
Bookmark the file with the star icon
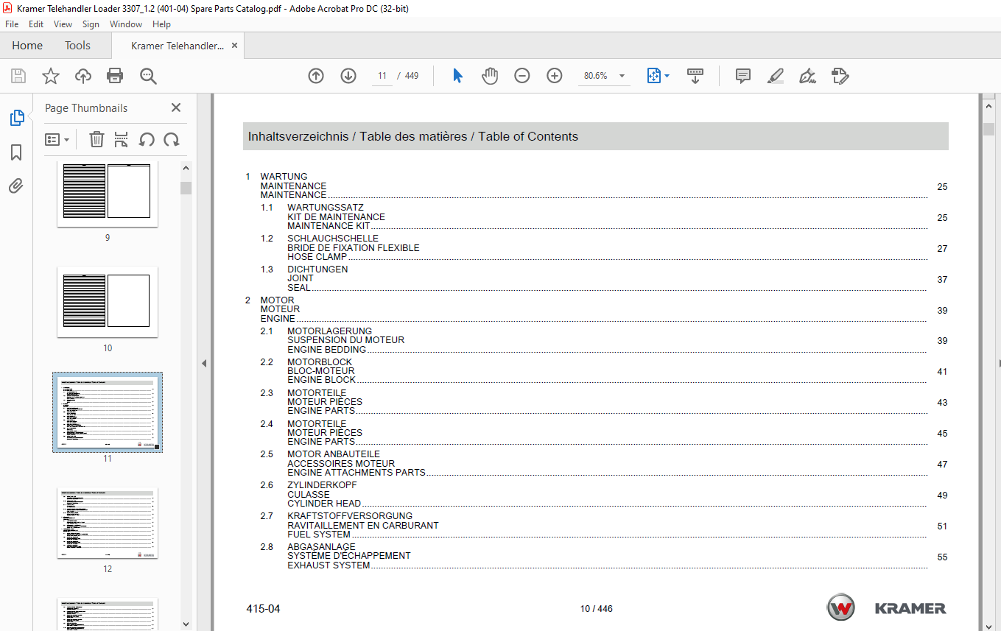pyautogui.click(x=51, y=76)
